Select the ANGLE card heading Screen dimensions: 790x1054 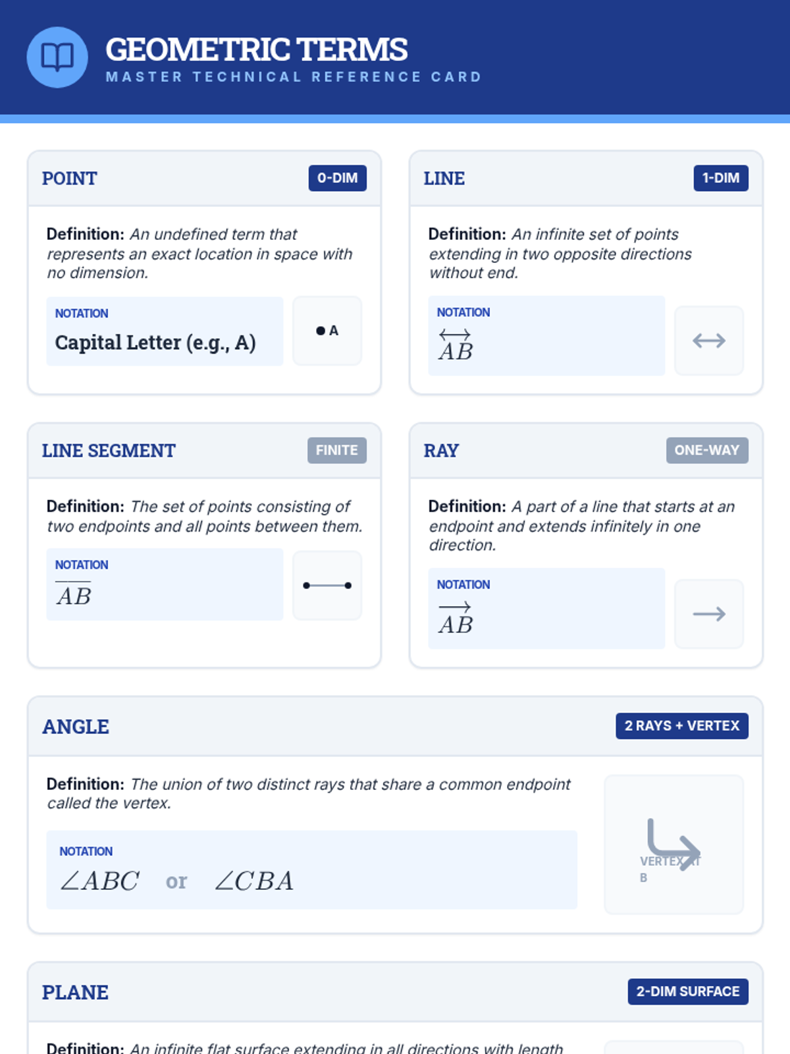76,727
